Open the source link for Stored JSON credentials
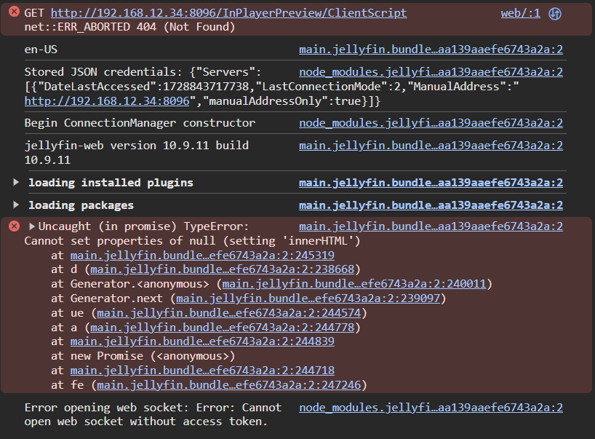The image size is (595, 439). tap(431, 72)
